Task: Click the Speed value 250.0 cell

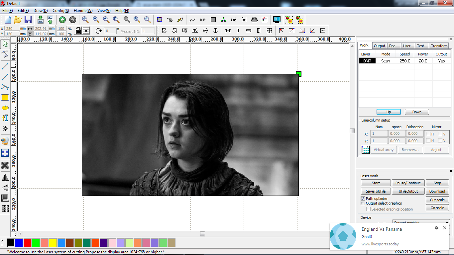Action: pos(405,61)
